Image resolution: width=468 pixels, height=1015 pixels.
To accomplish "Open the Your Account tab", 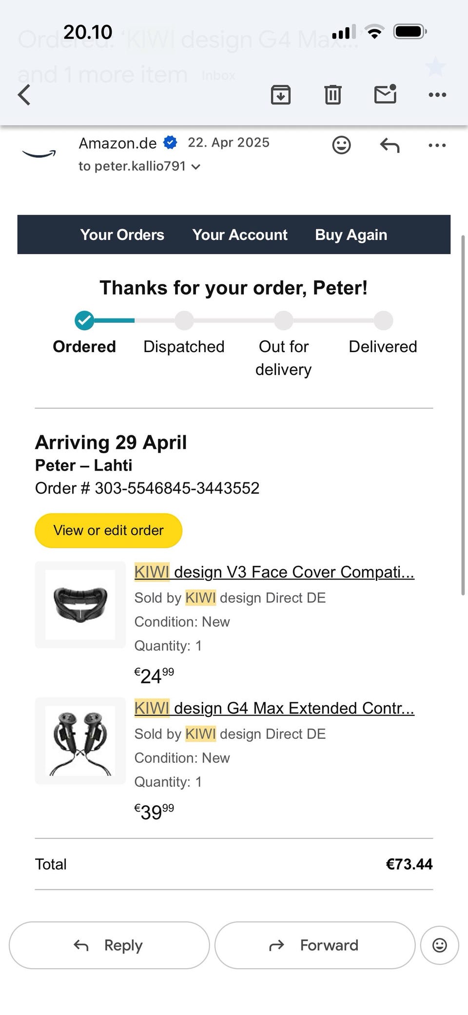I will pos(240,235).
